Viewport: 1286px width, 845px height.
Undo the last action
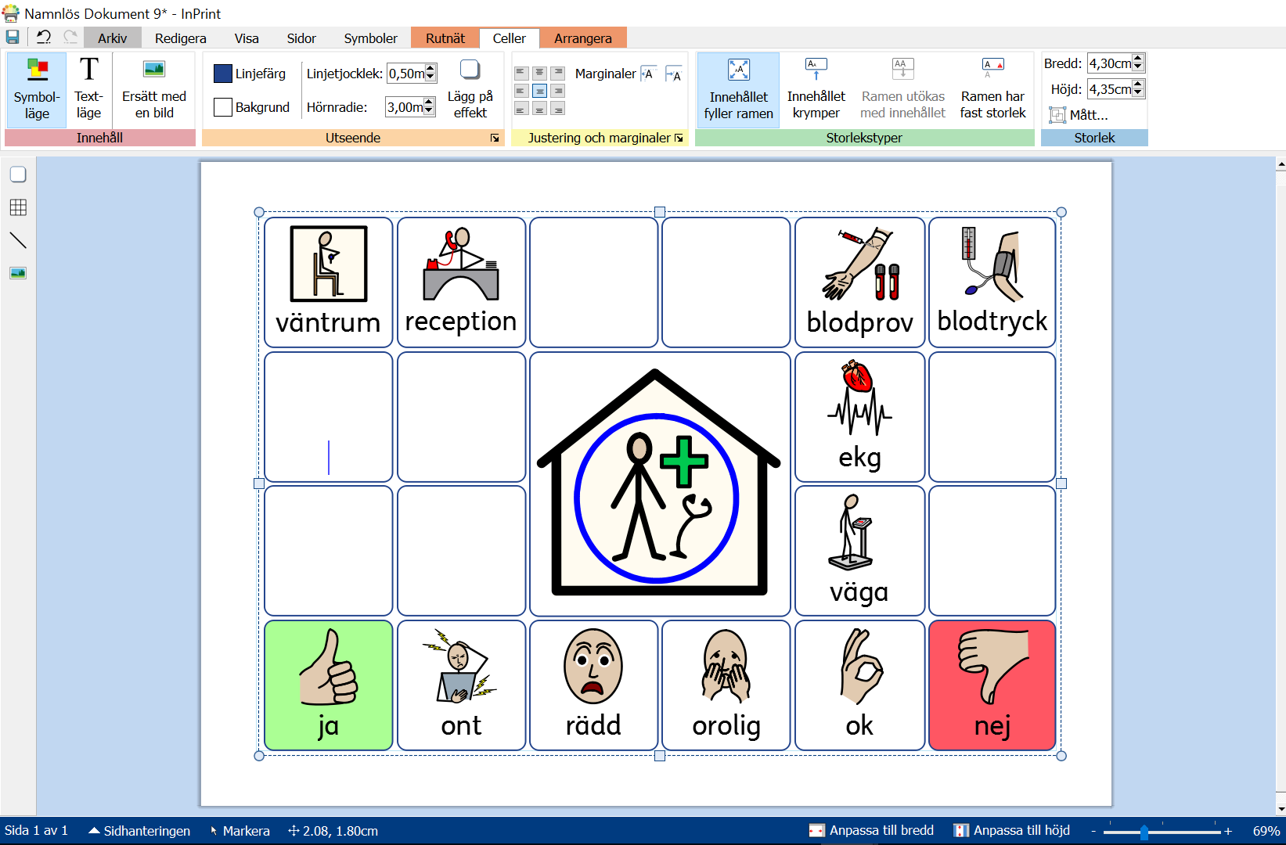pos(44,37)
